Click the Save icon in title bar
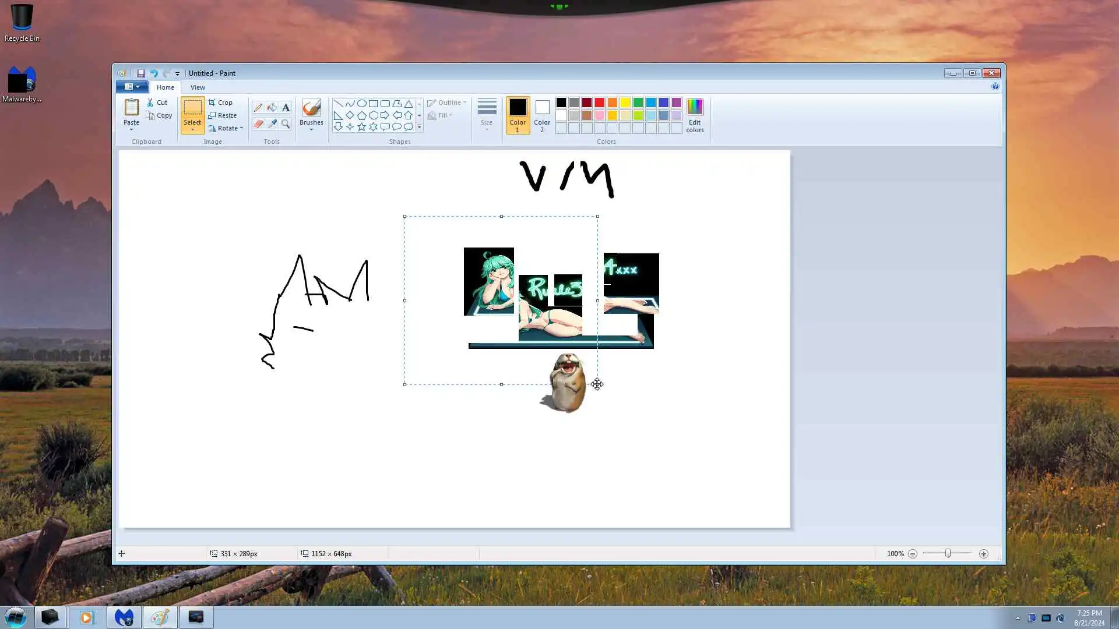This screenshot has width=1119, height=629. coord(141,73)
